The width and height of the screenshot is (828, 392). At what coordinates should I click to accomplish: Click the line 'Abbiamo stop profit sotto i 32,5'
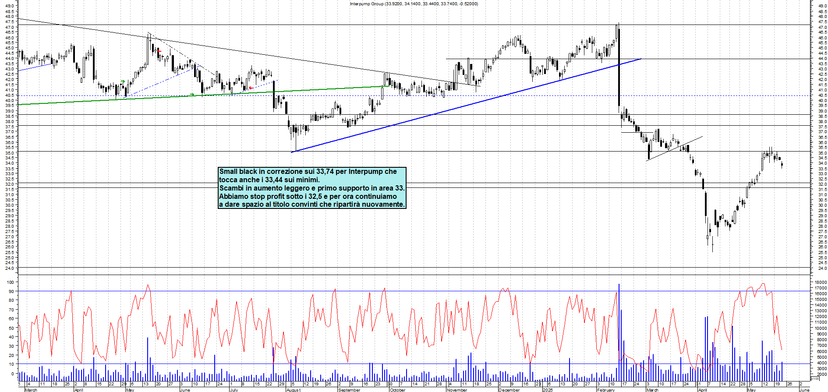coord(270,197)
